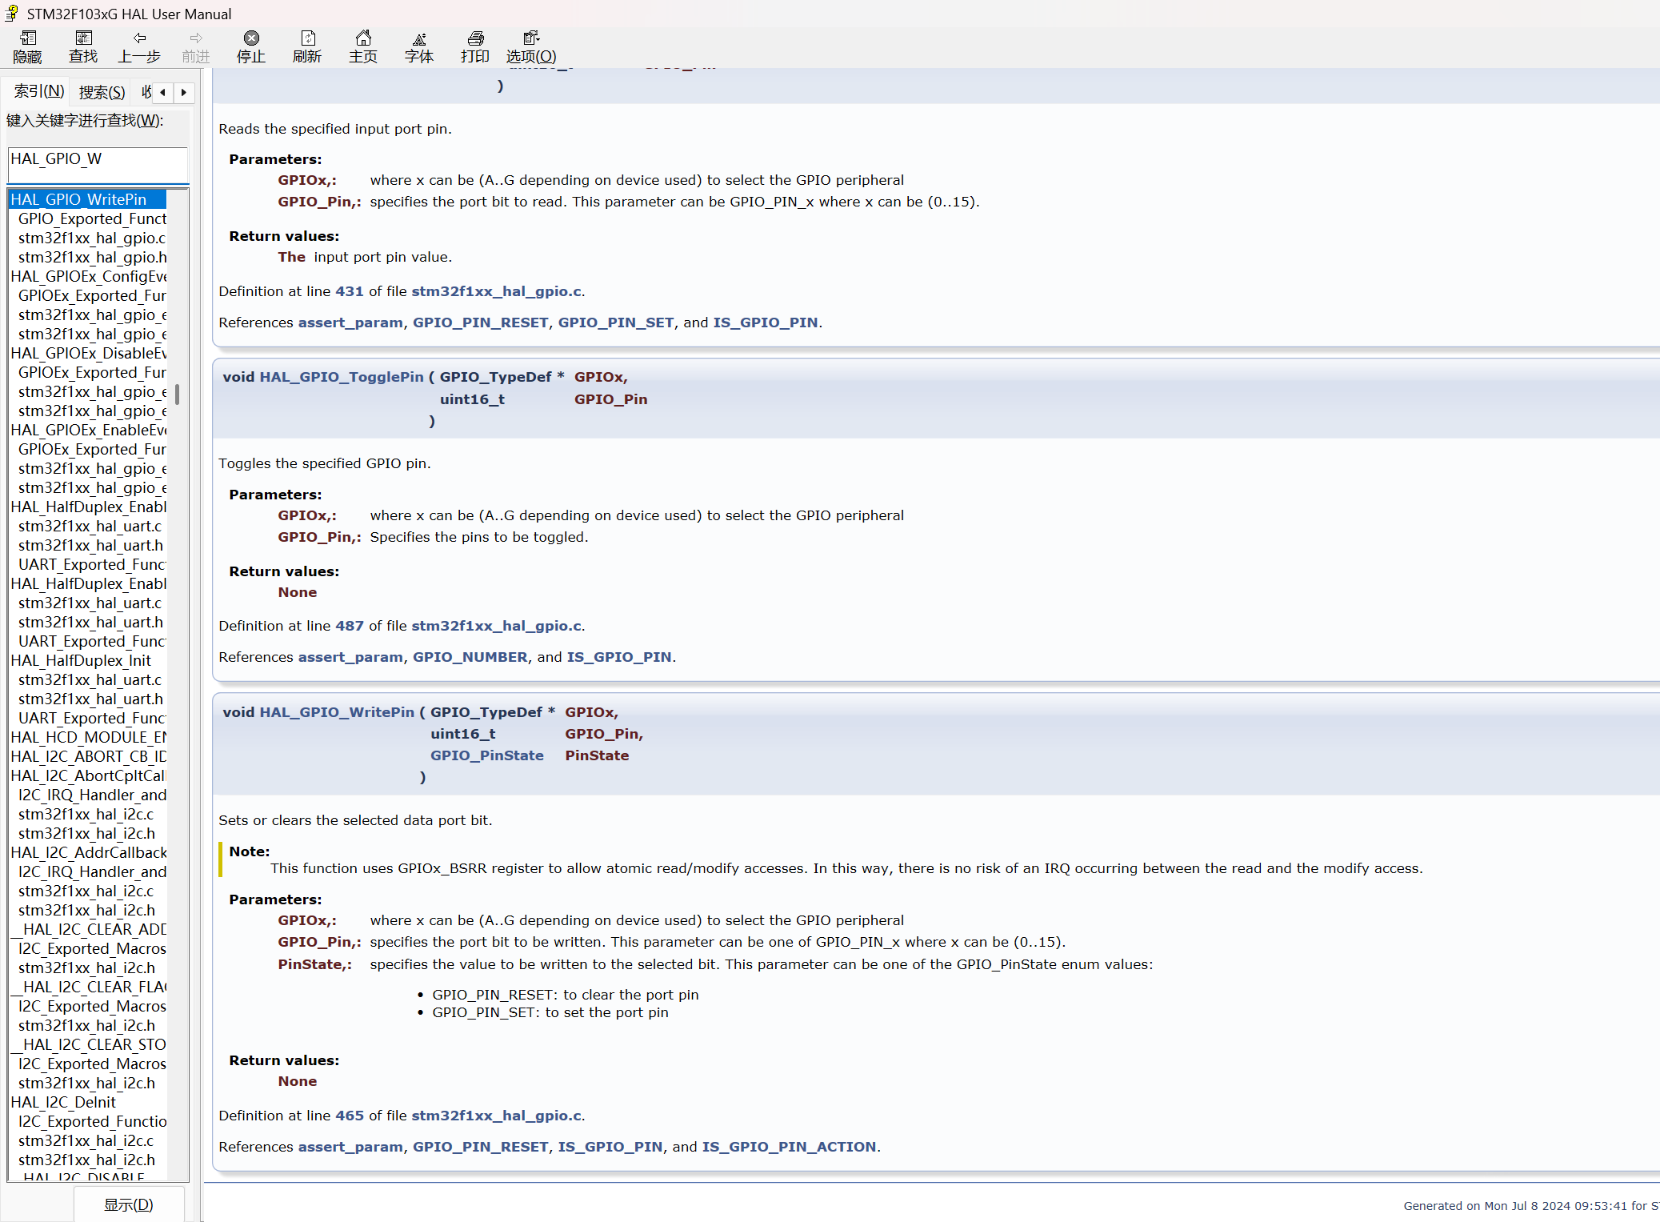Open stm32f1xx_hal_gpio.c link after line 487

[x=496, y=626]
